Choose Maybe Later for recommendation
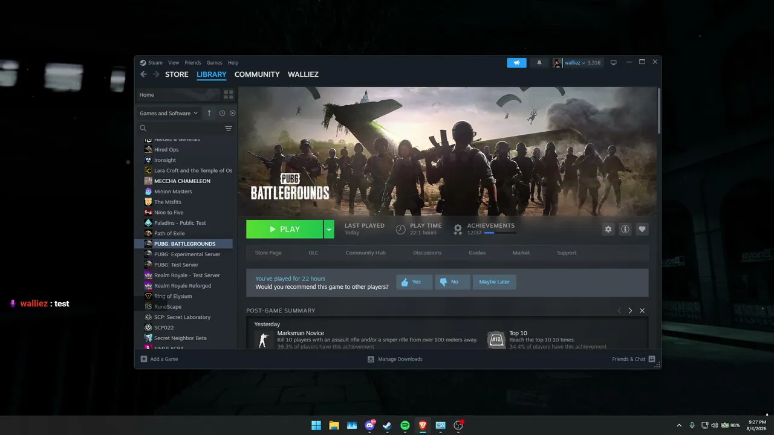774x435 pixels. tap(495, 282)
